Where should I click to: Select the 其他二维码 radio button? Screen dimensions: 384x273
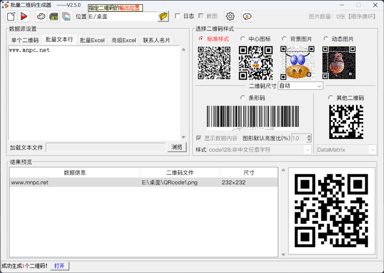click(331, 98)
